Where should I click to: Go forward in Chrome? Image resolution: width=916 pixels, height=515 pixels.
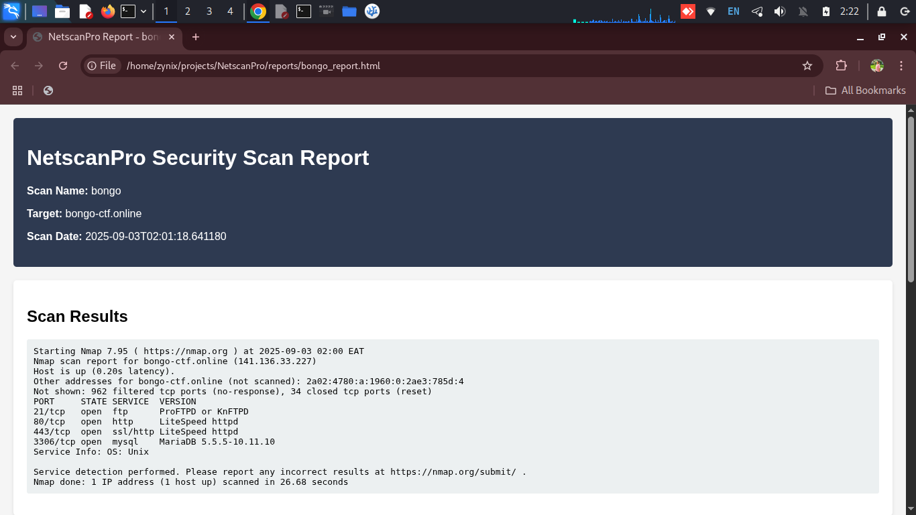click(x=39, y=66)
